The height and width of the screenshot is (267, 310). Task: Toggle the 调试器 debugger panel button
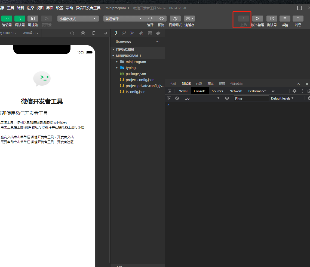[x=20, y=19]
